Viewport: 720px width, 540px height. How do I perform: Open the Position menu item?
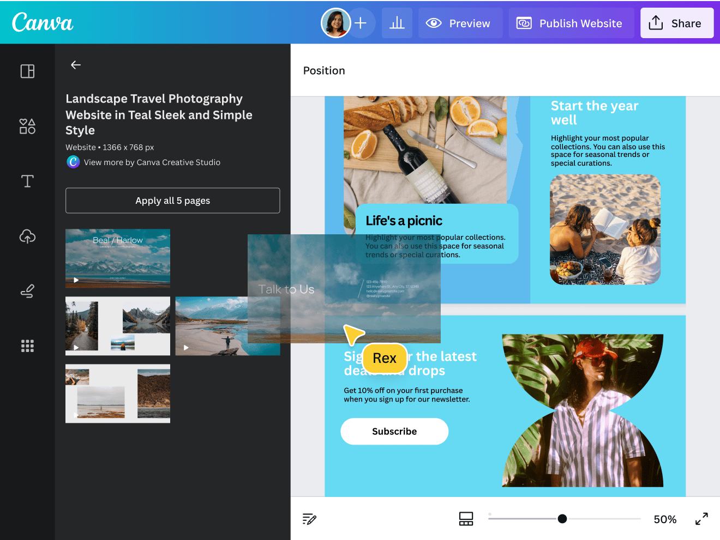324,70
